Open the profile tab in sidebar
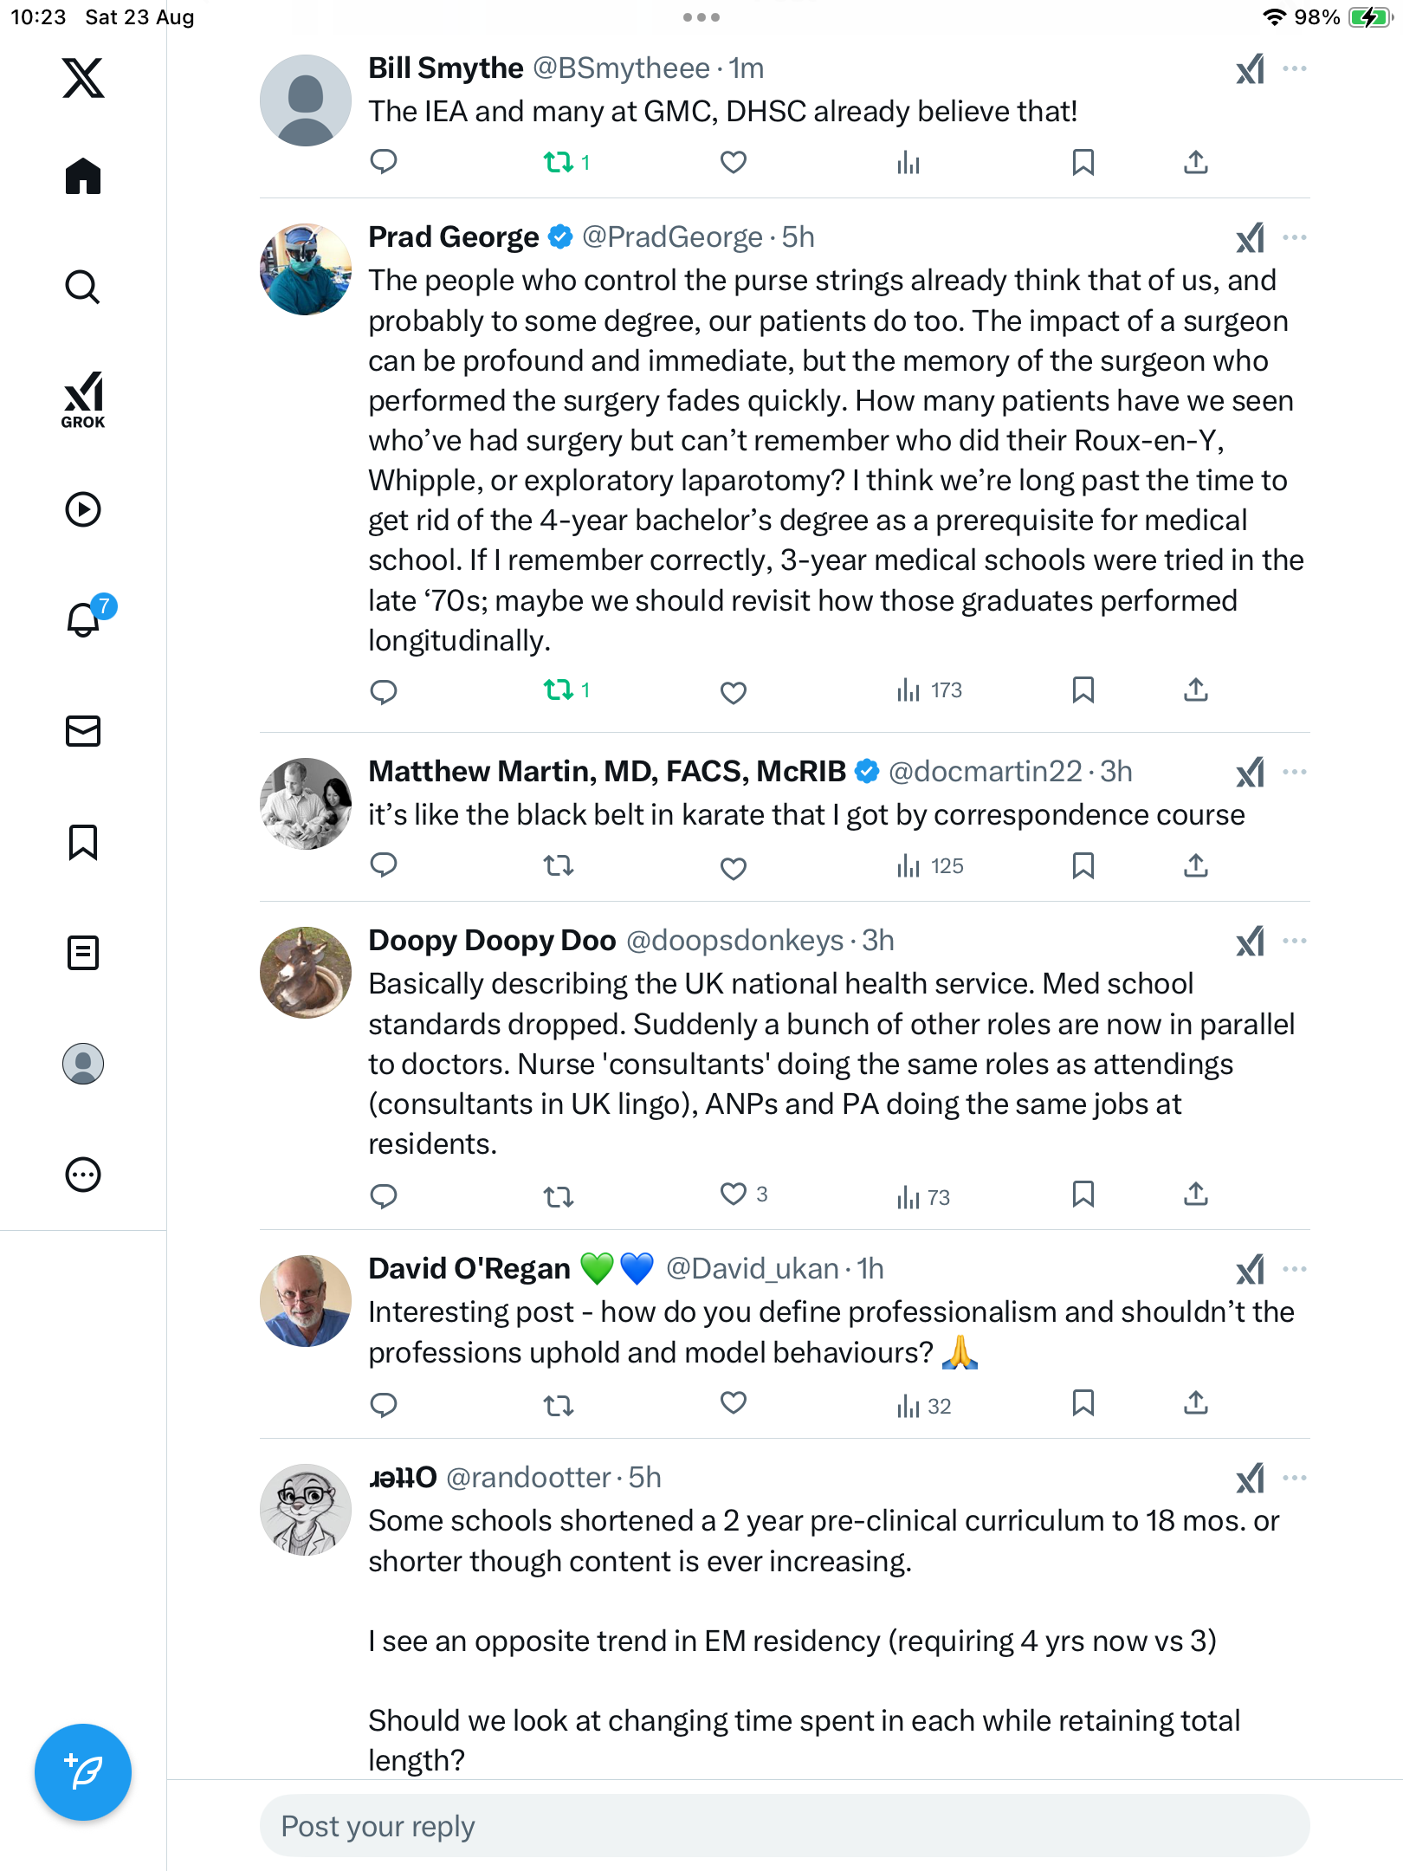 pyautogui.click(x=83, y=1064)
